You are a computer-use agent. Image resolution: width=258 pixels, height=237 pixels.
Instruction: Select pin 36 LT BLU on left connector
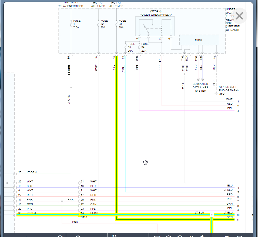(x=27, y=213)
